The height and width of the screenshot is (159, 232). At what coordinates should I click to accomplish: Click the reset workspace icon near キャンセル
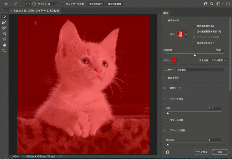(167, 152)
